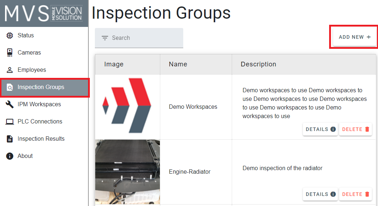Viewport: 378px width, 206px height.
Task: Click the Demo Workspaces logo thumbnail
Action: pos(127,106)
